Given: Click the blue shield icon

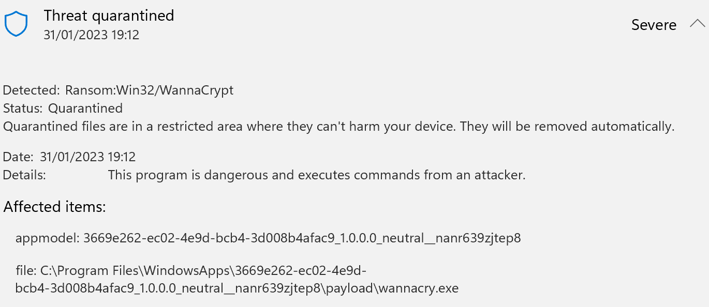Looking at the screenshot, I should tap(16, 24).
